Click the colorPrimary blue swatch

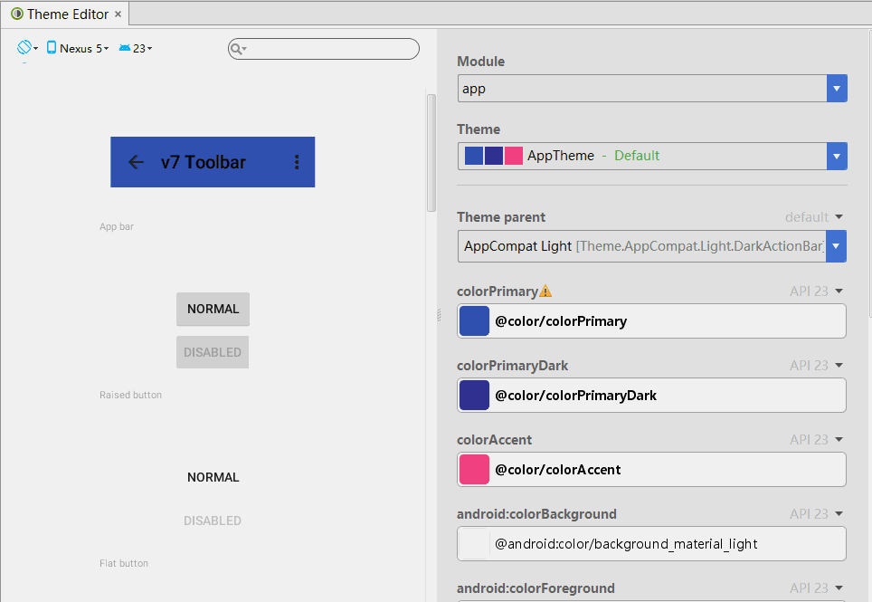click(474, 321)
